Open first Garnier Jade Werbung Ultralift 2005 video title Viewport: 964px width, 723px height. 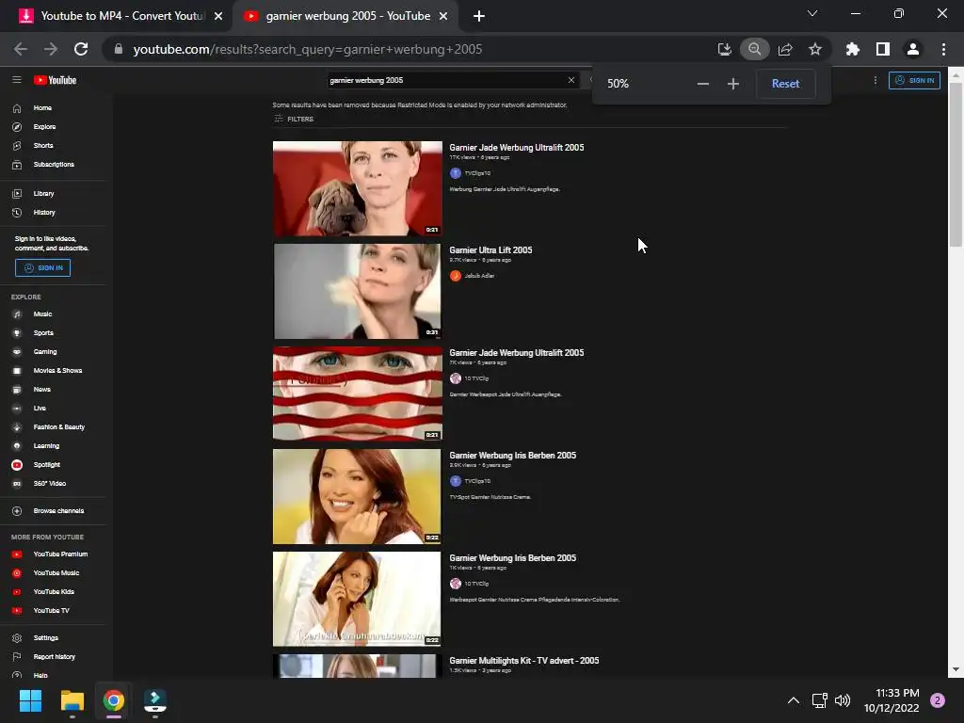click(x=517, y=148)
